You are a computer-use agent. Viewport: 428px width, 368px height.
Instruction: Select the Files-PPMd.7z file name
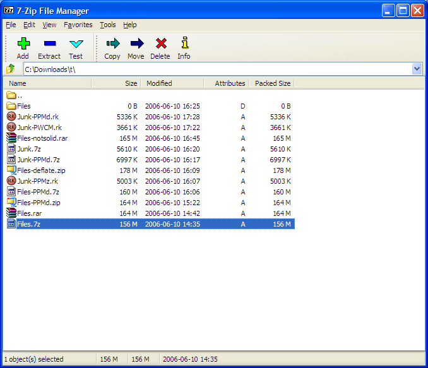click(39, 192)
